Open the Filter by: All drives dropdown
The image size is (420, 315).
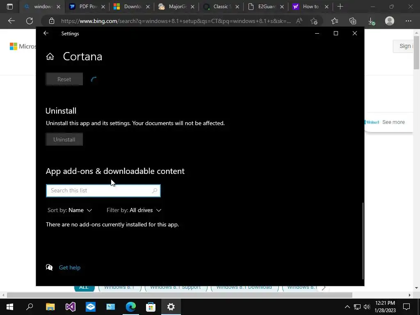[134, 210]
